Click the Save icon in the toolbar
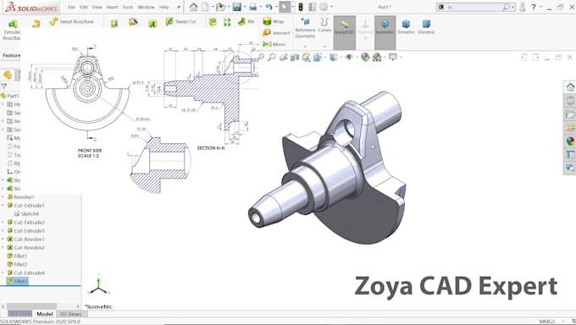576x325 pixels. tap(237, 7)
